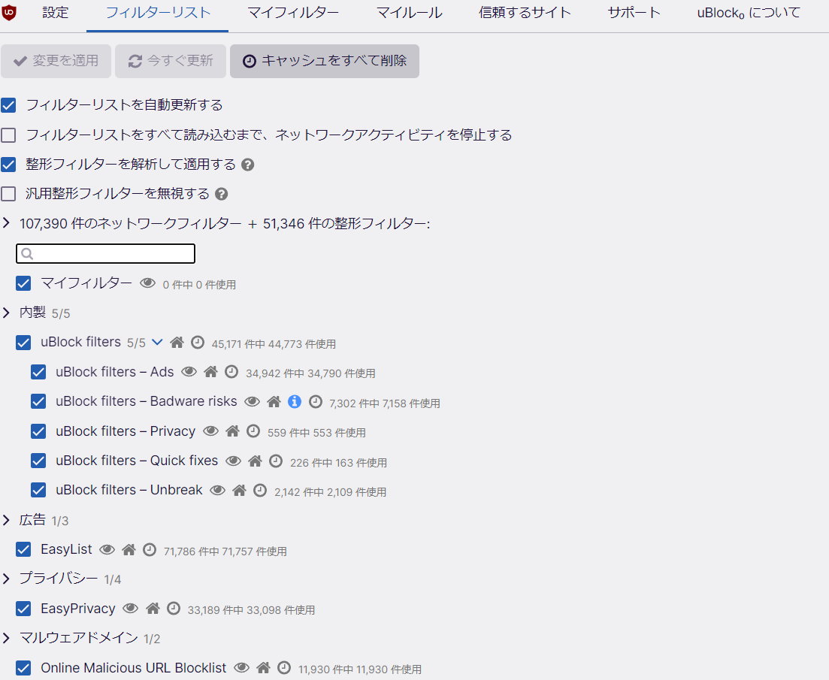This screenshot has width=829, height=680.
Task: View Quick fixes list via eye icon
Action: tap(233, 461)
